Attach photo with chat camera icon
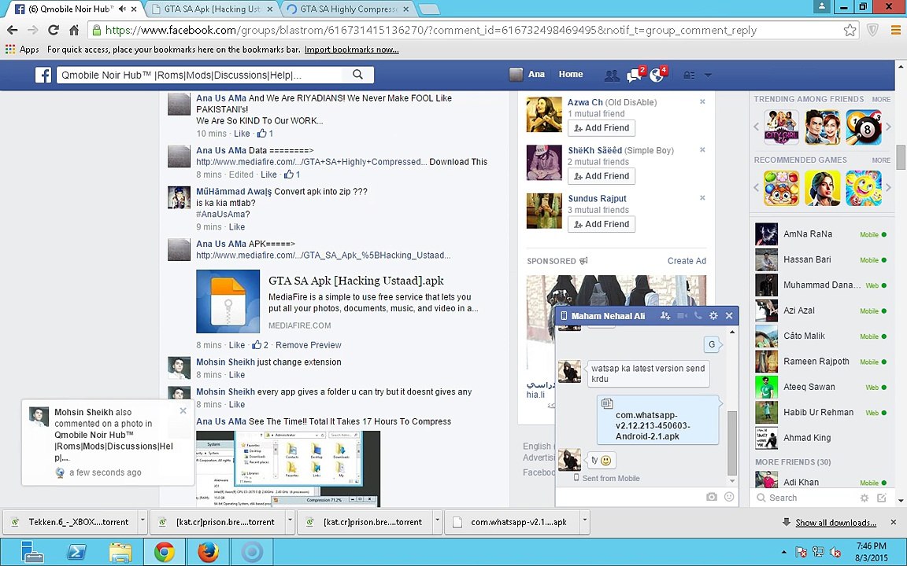The image size is (907, 566). (x=712, y=498)
